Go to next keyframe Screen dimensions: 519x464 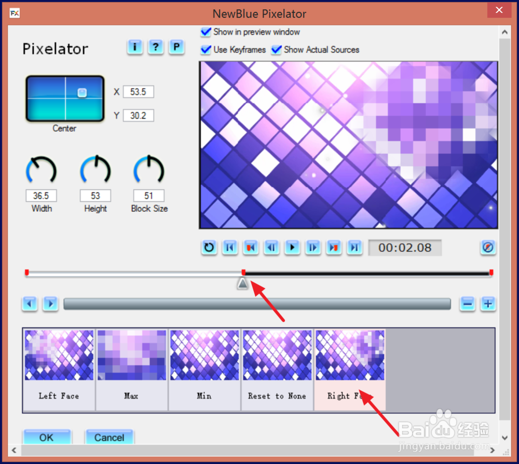click(x=334, y=248)
